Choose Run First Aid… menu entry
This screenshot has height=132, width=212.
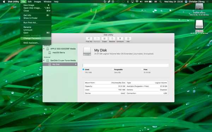click(x=36, y=23)
